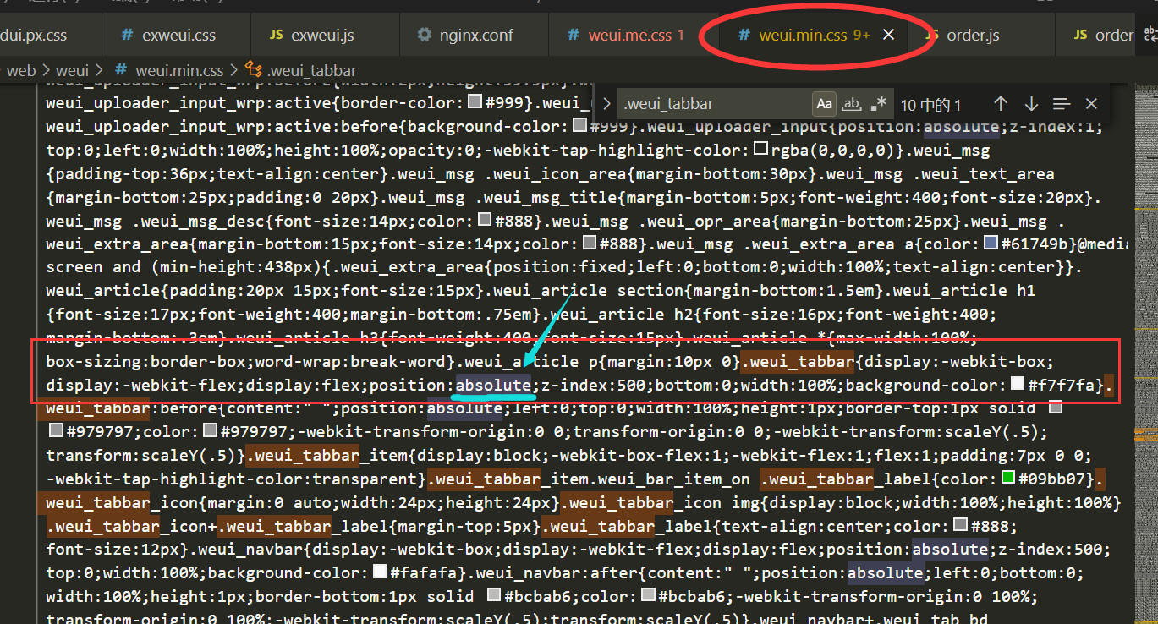Open color picker for background-color #999 swatch
This screenshot has width=1158, height=624.
click(579, 125)
